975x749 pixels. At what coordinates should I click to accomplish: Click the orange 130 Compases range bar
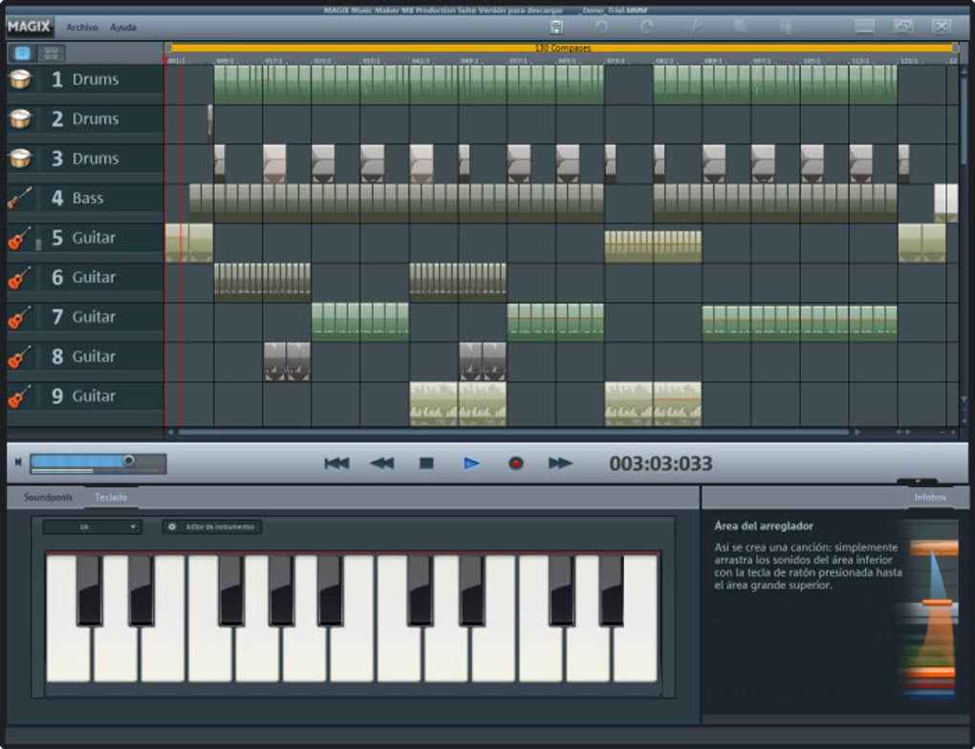(561, 48)
